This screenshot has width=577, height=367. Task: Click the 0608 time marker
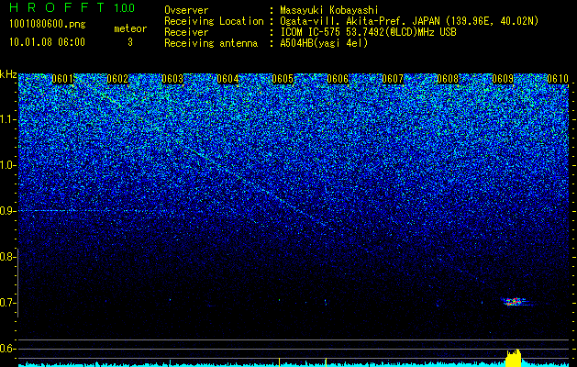448,79
